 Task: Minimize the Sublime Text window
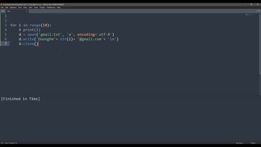[246, 4]
